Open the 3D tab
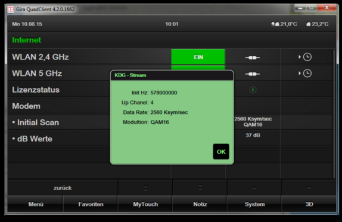Viewport: 342px width, 222px height. click(x=309, y=204)
